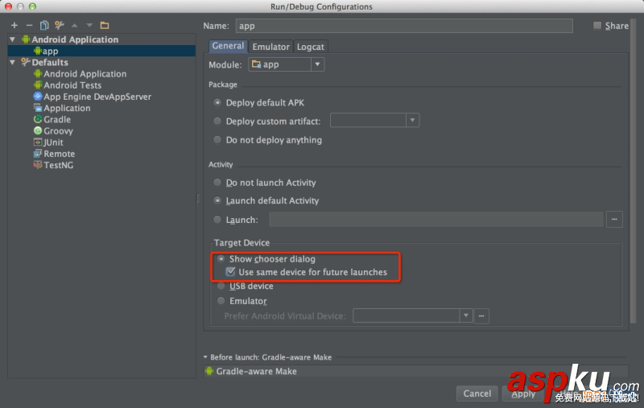The image size is (644, 408).
Task: Click the Apply button
Action: (x=523, y=394)
